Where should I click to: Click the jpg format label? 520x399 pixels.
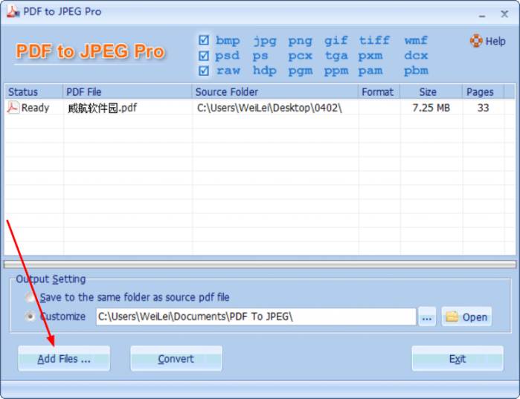[x=264, y=41]
